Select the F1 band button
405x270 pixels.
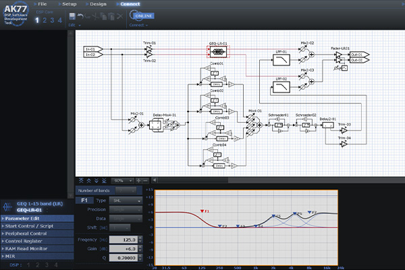(x=84, y=200)
